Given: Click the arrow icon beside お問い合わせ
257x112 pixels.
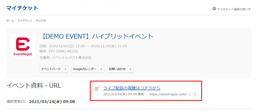Looking at the screenshot, I should pyautogui.click(x=130, y=69).
